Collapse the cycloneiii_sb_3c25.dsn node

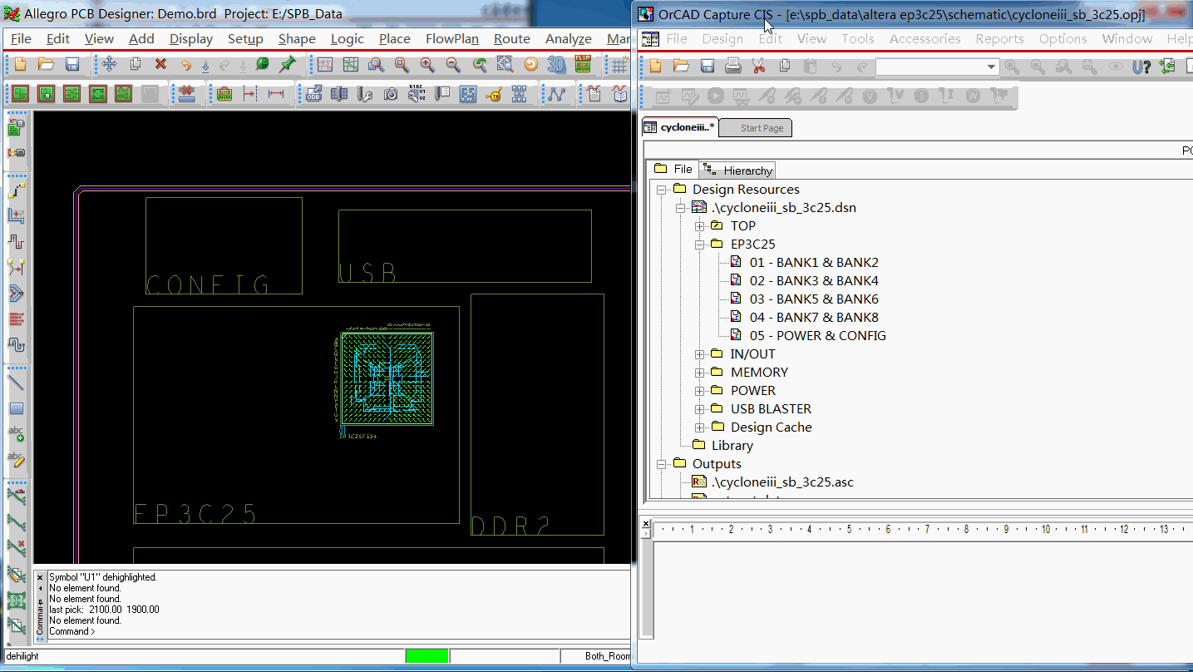[x=681, y=208]
